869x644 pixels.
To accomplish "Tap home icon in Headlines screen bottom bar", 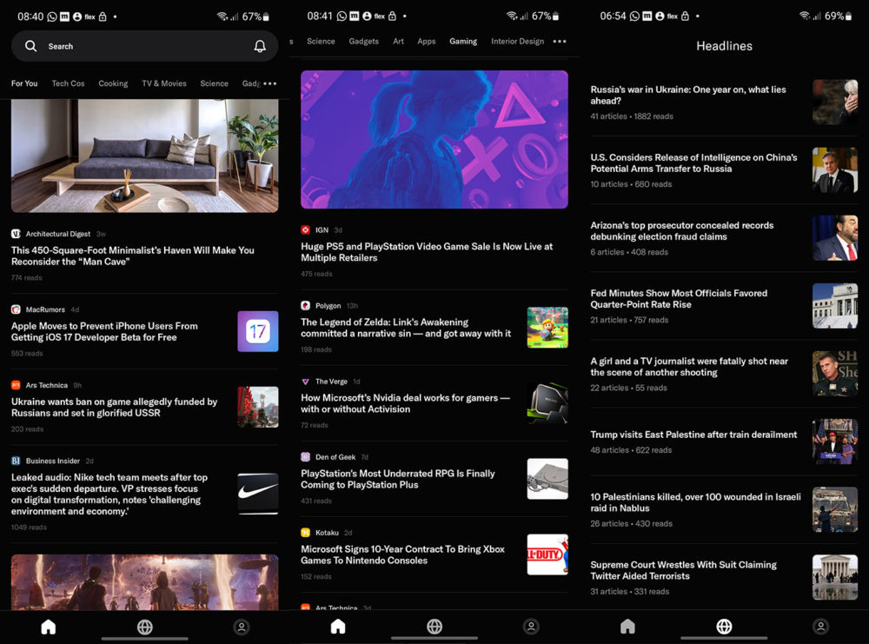I will pos(627,627).
